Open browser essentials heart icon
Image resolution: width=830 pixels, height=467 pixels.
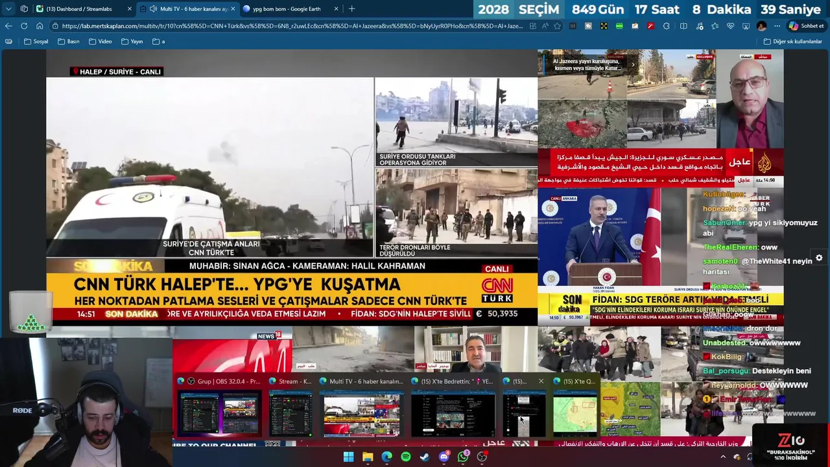tap(730, 26)
